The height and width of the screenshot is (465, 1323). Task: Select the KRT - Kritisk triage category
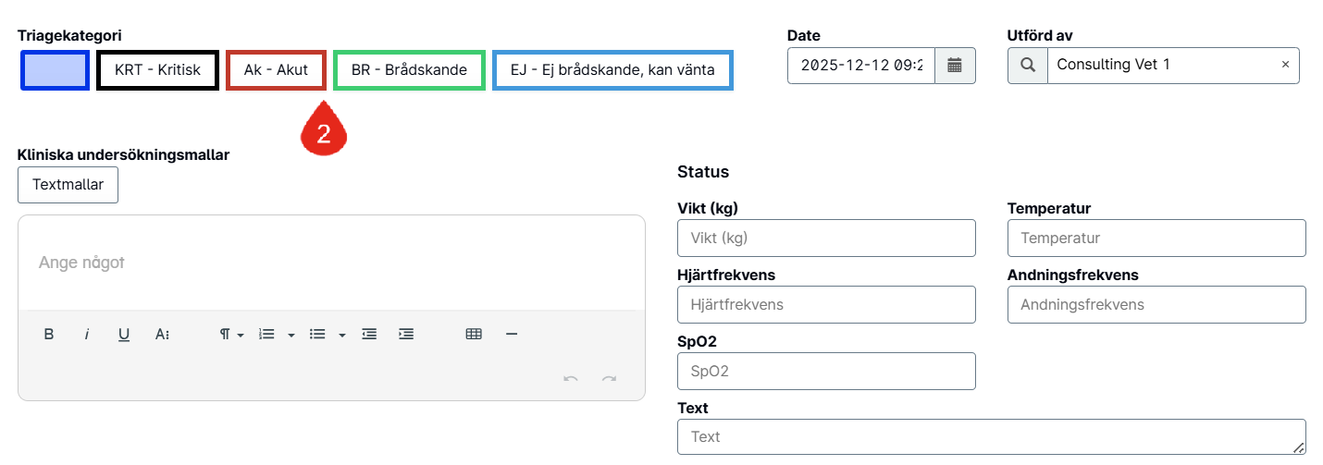point(157,70)
